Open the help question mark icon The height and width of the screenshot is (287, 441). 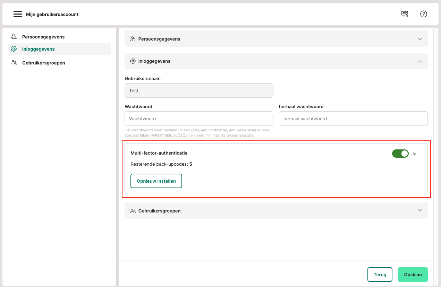point(423,14)
